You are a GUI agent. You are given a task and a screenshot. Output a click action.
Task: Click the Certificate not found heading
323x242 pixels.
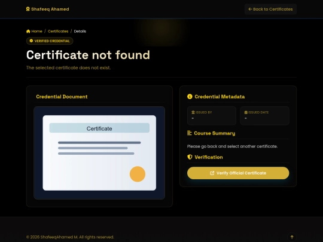point(88,55)
